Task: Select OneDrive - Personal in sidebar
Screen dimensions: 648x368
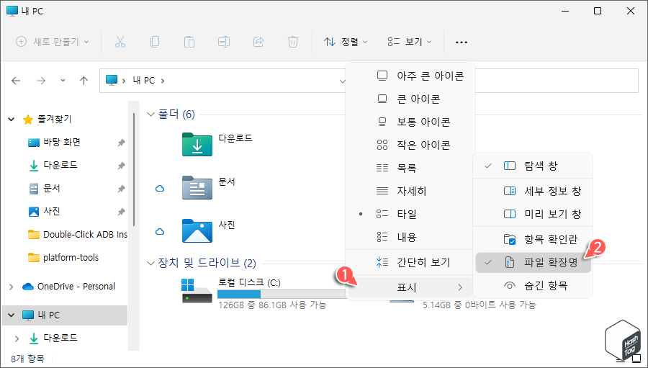Action: pos(76,287)
